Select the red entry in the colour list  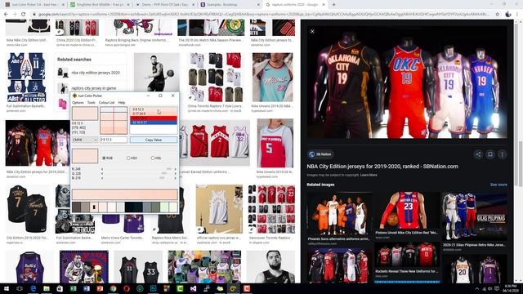click(154, 118)
